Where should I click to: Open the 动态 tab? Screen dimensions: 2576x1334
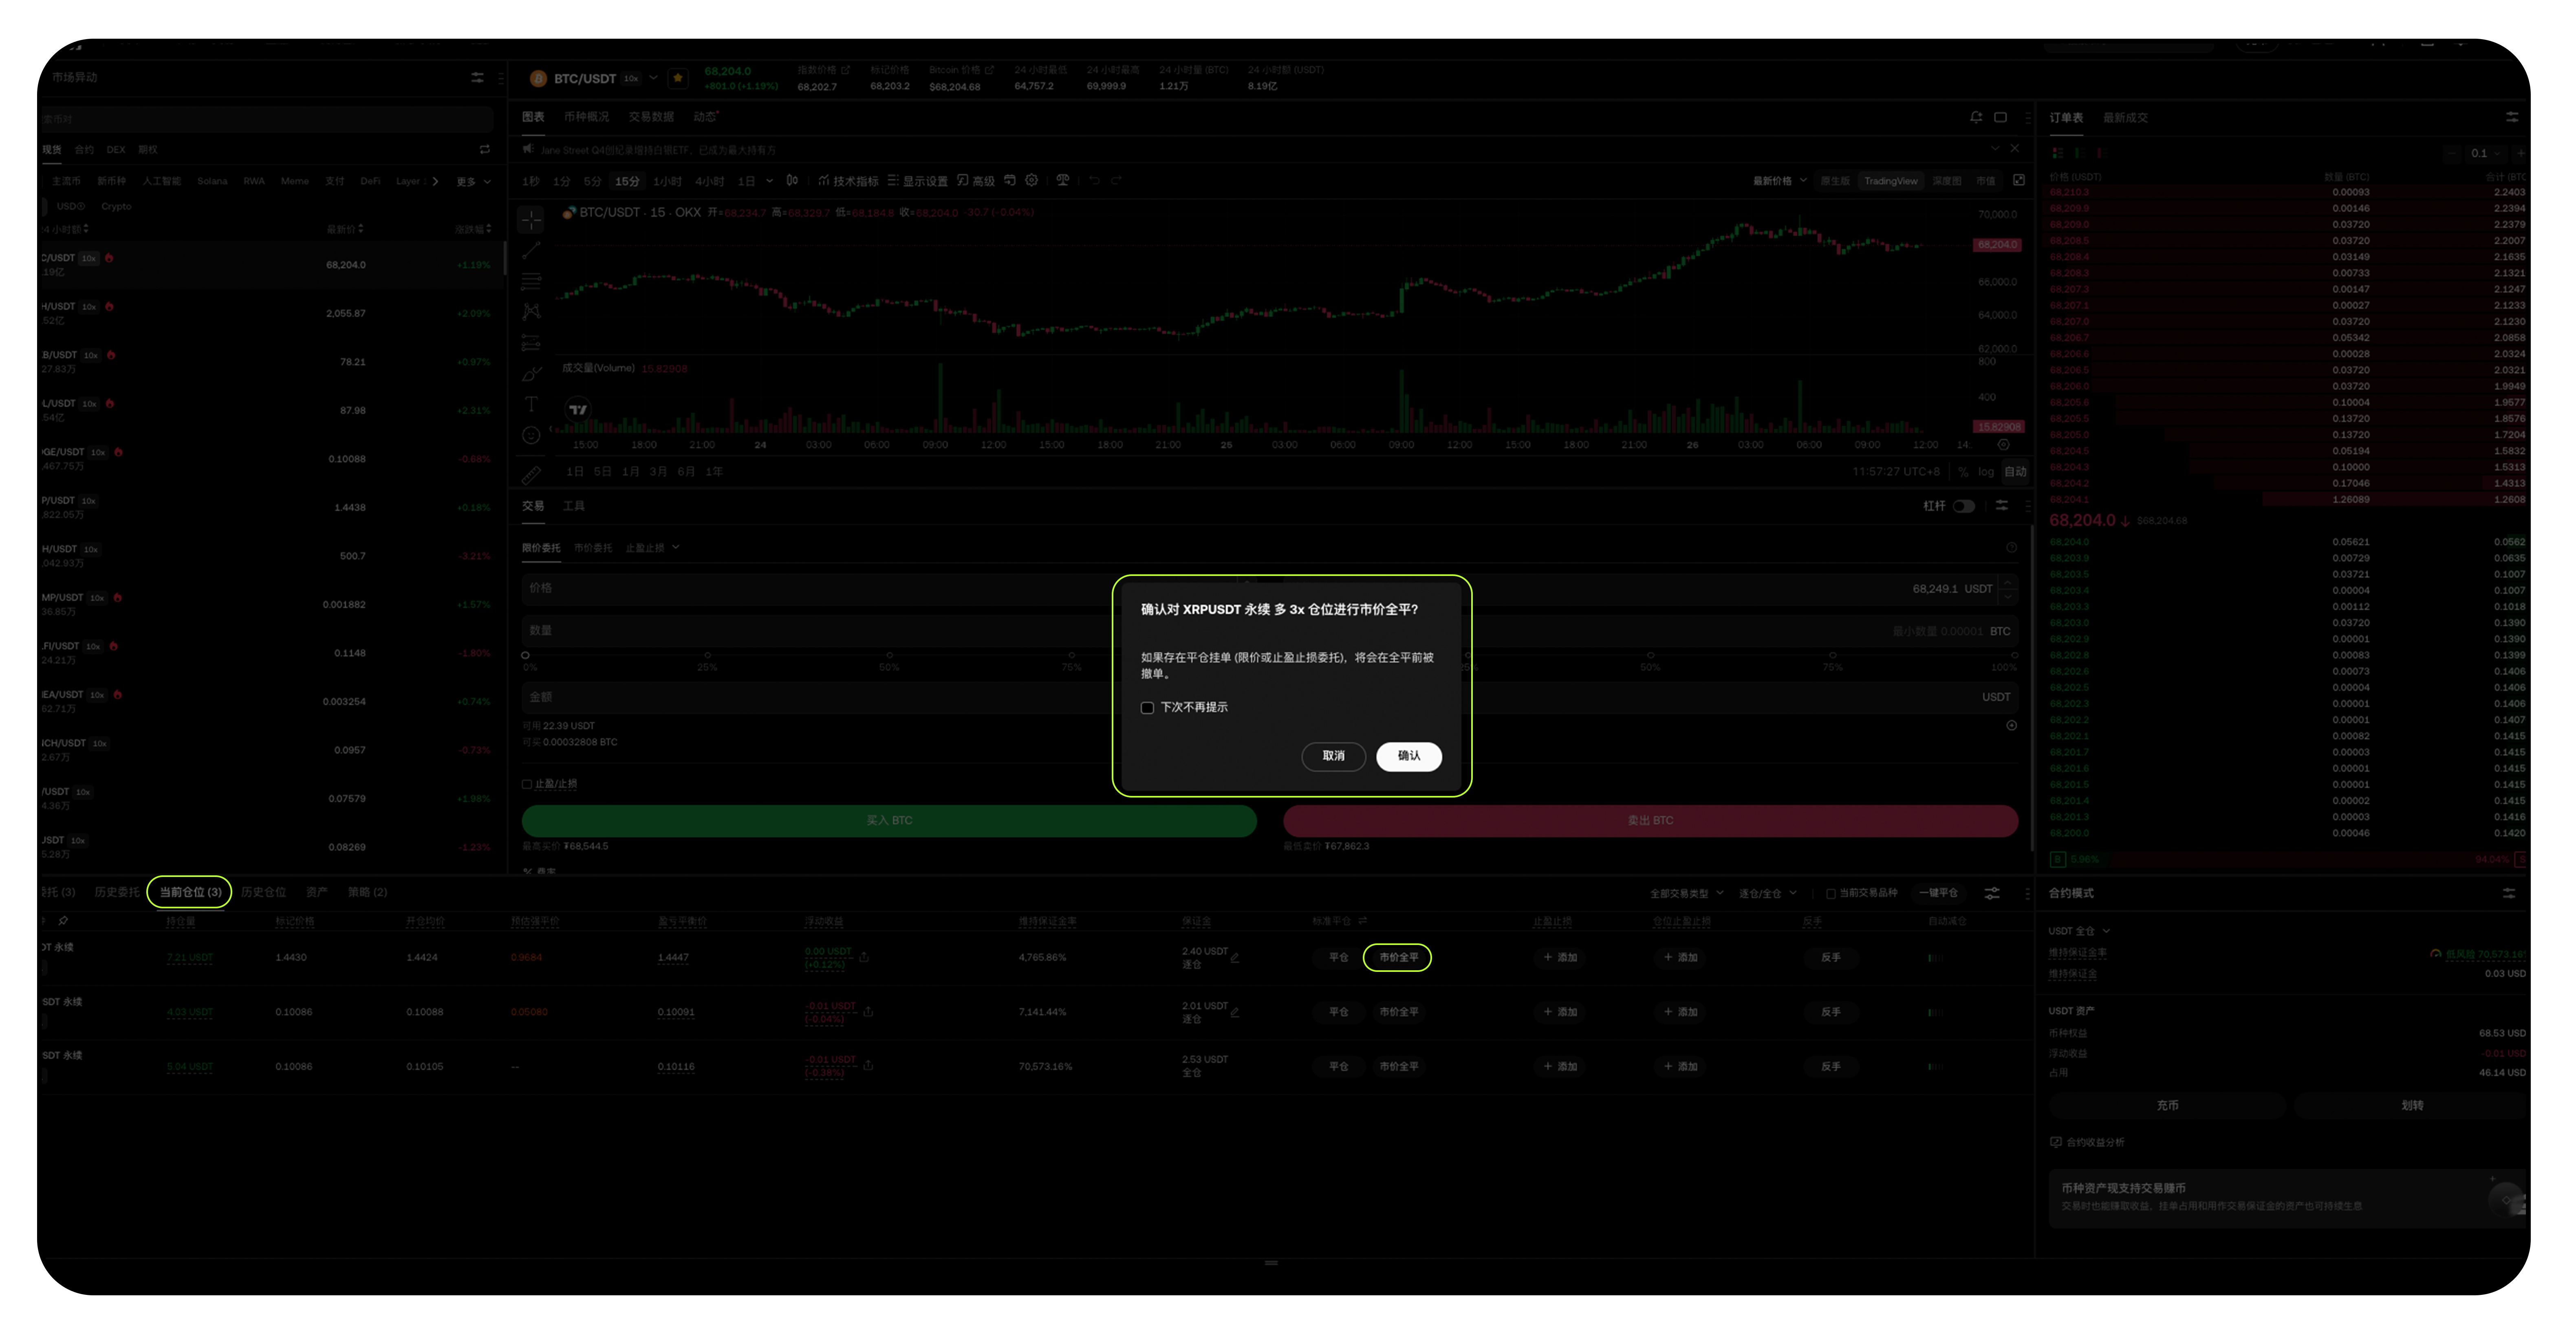tap(705, 117)
